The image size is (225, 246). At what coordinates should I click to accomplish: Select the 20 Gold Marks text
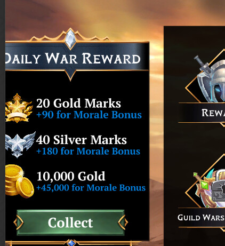click(78, 103)
